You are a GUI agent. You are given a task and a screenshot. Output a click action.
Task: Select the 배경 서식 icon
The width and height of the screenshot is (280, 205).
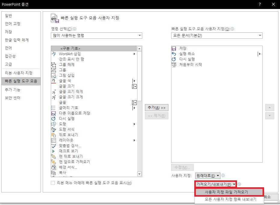pyautogui.click(x=54, y=167)
